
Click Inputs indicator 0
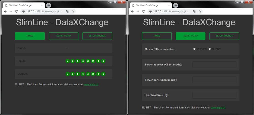103,61
